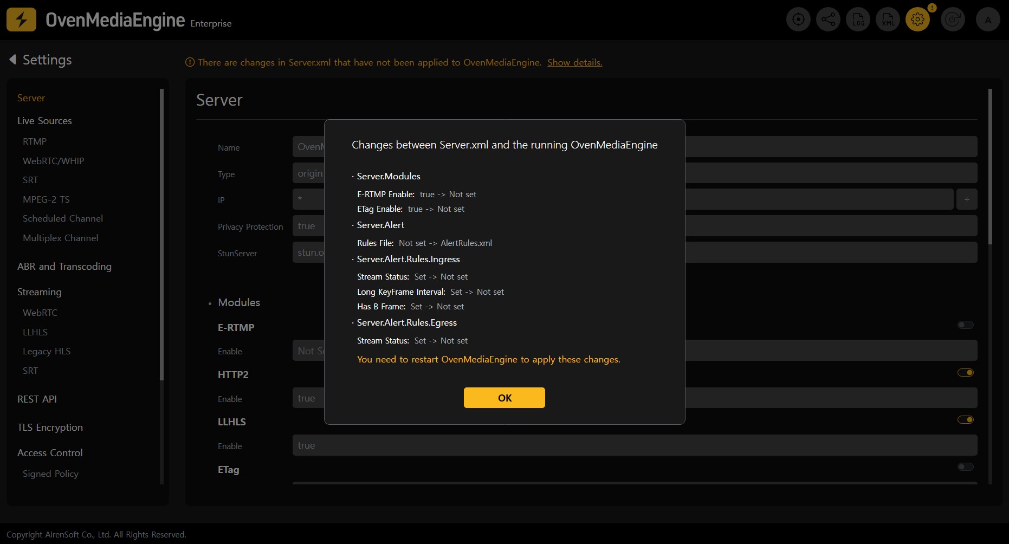Open LLHLS in the sidebar

35,332
